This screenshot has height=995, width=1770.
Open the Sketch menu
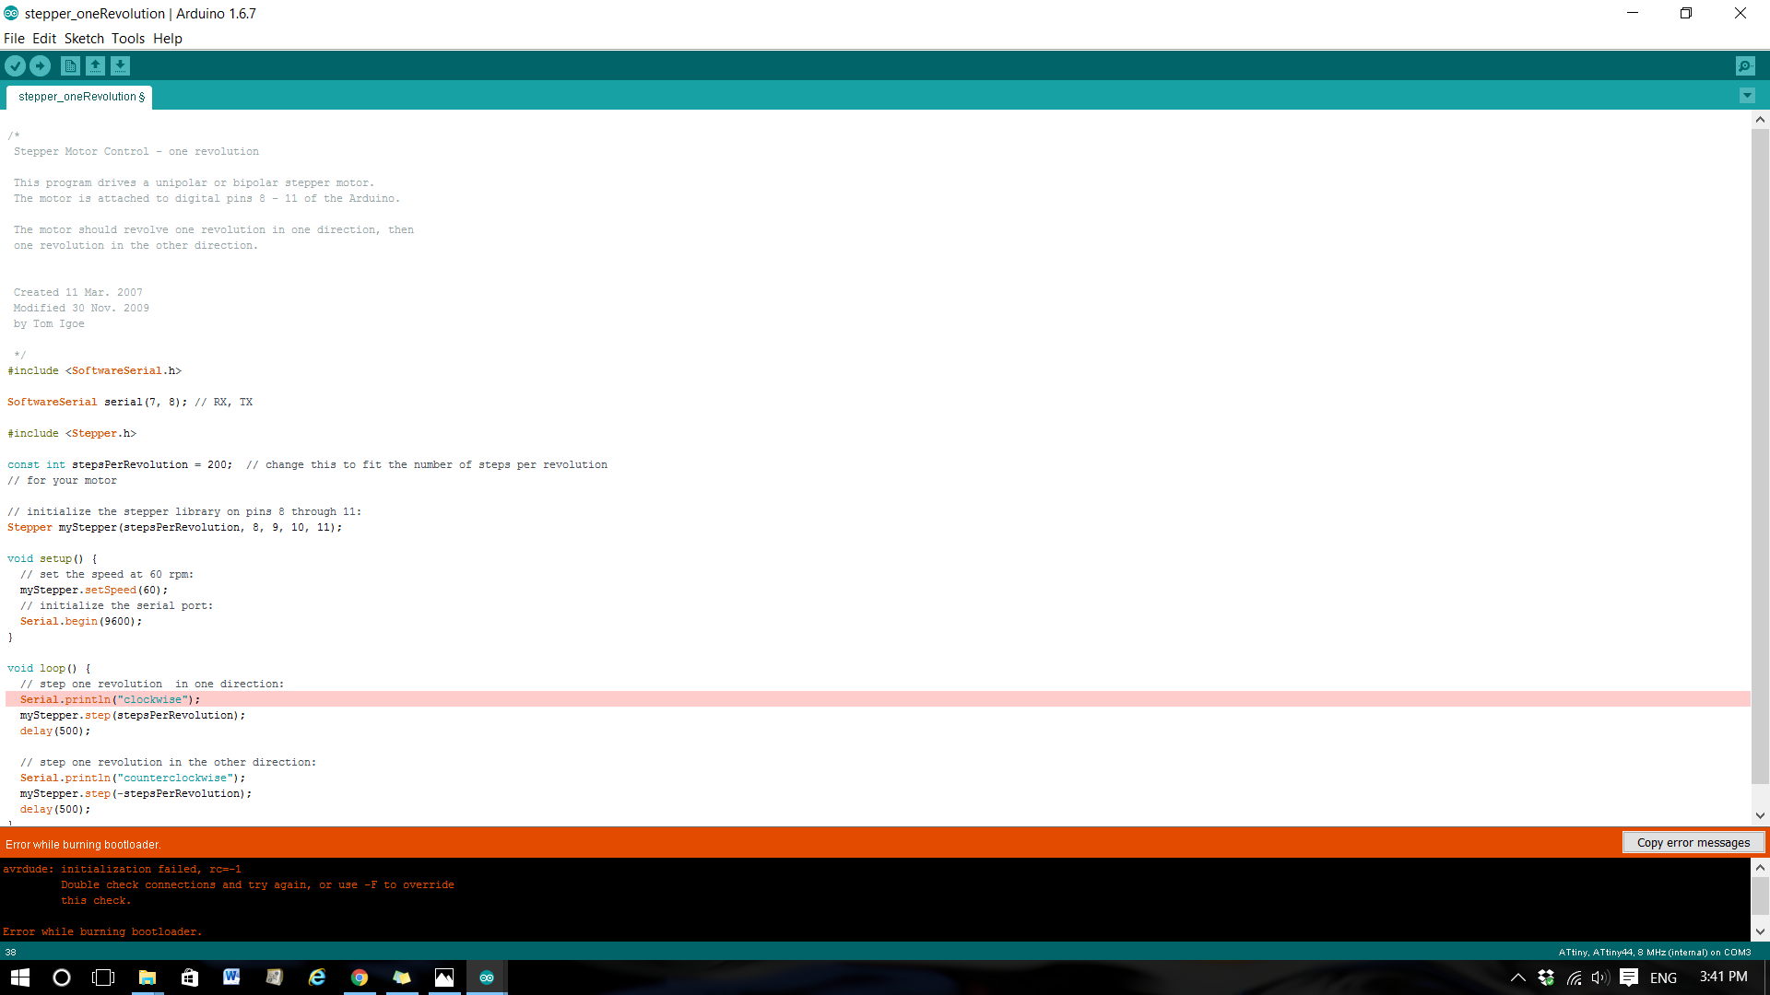[x=84, y=39]
